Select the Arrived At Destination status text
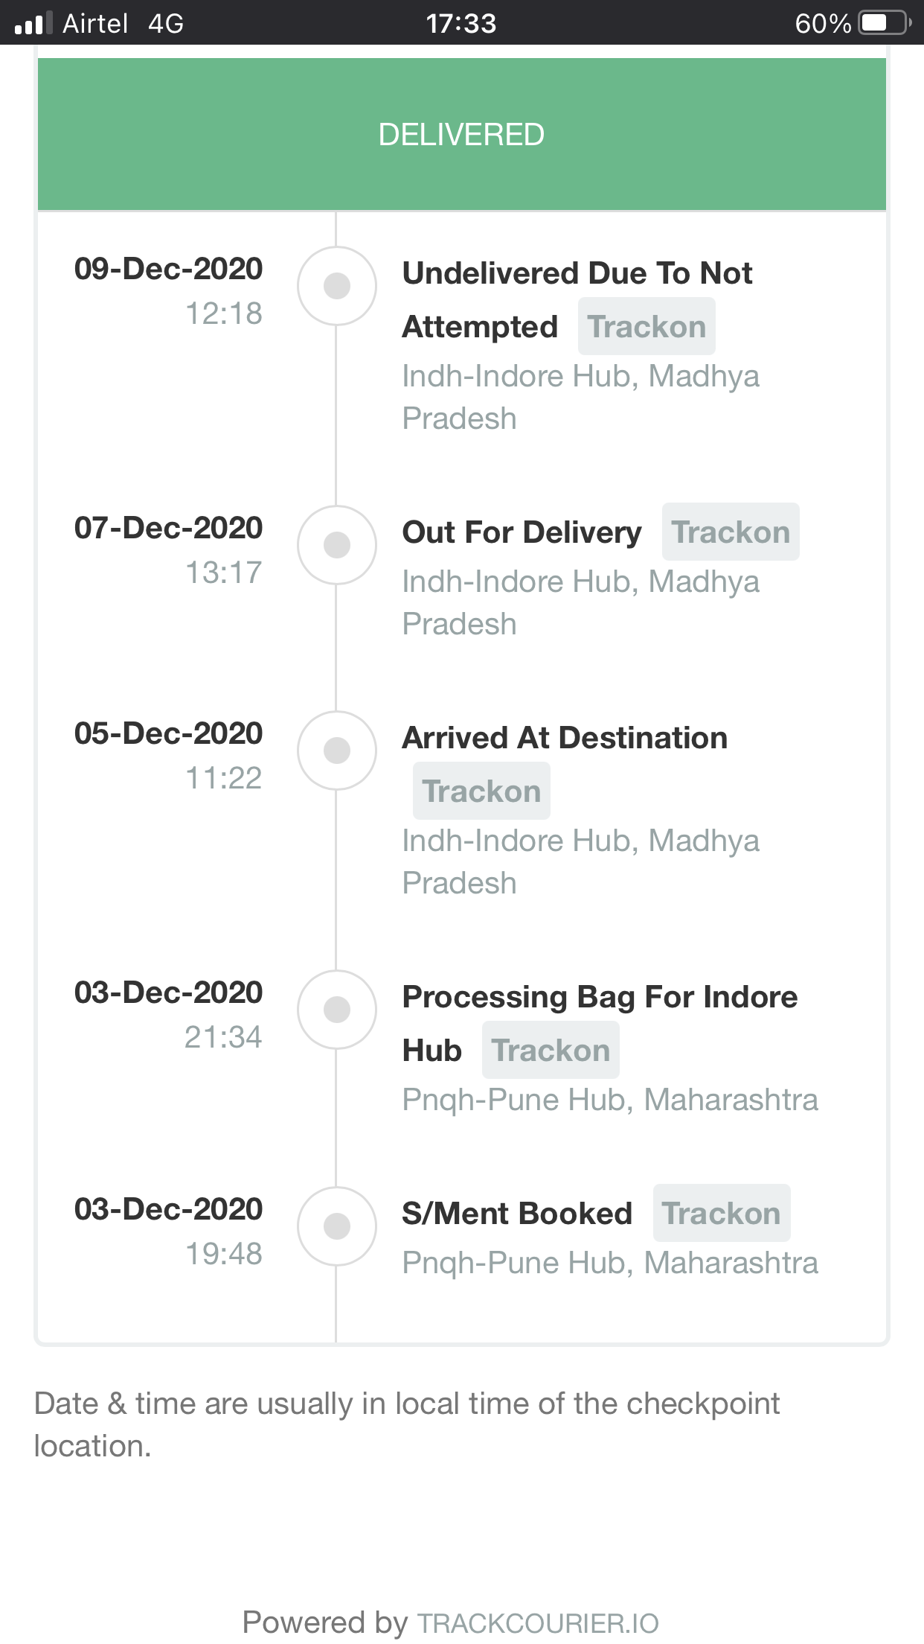Image resolution: width=924 pixels, height=1644 pixels. click(x=565, y=738)
